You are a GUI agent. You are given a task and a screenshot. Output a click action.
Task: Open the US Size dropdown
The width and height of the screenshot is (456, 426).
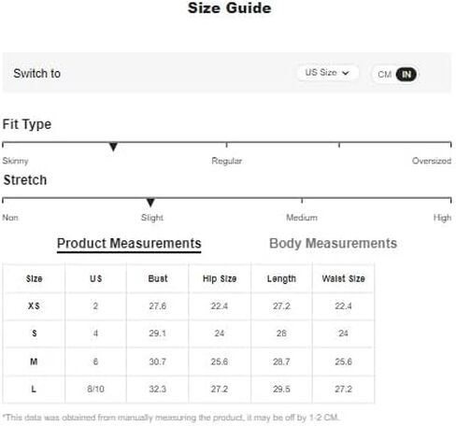(327, 73)
